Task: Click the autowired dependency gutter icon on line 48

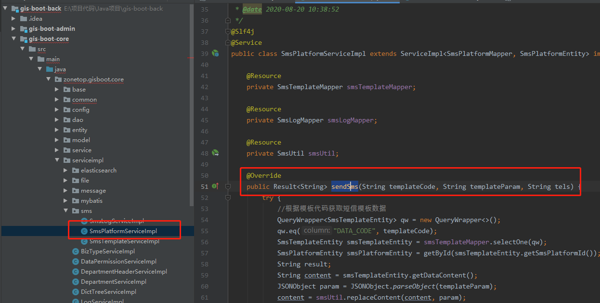Action: (x=215, y=153)
